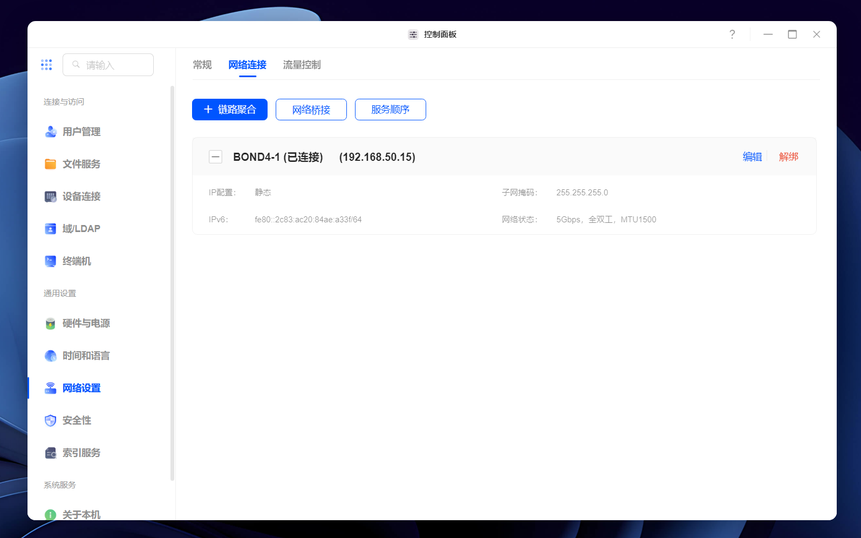Click the 网络桥接 button
861x538 pixels.
coord(311,110)
